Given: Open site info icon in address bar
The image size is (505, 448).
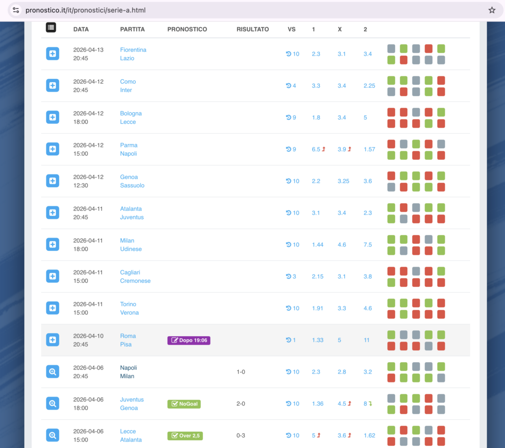Looking at the screenshot, I should 15,10.
